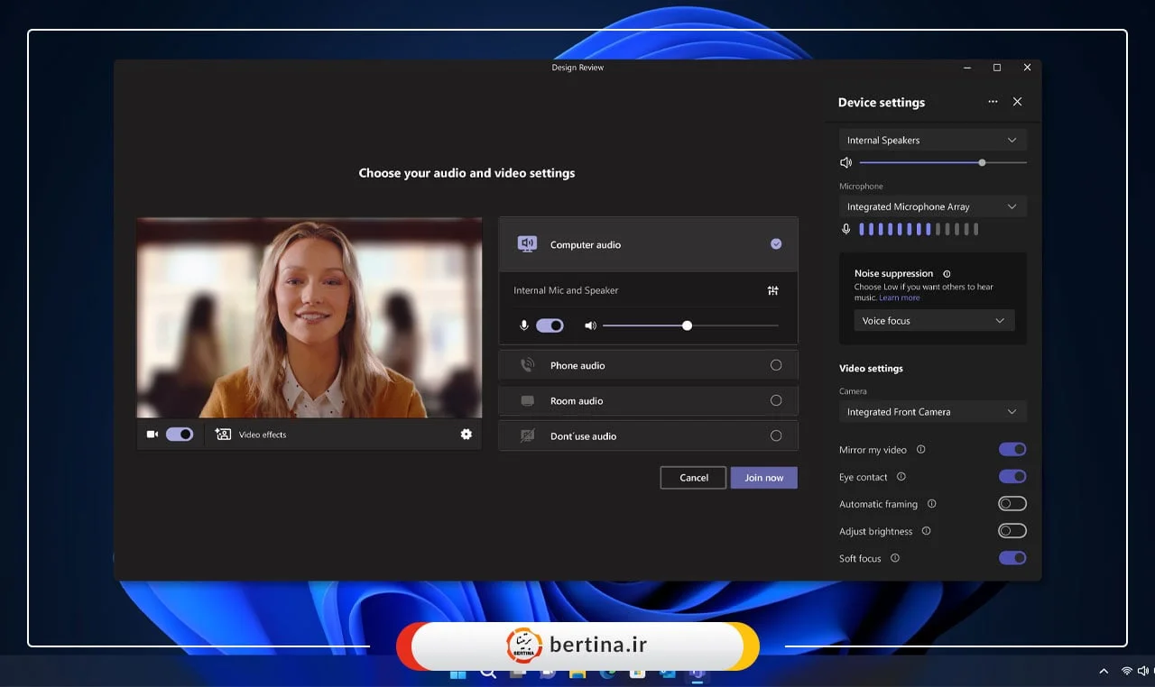Click info icon next to Eye contact

click(x=901, y=477)
